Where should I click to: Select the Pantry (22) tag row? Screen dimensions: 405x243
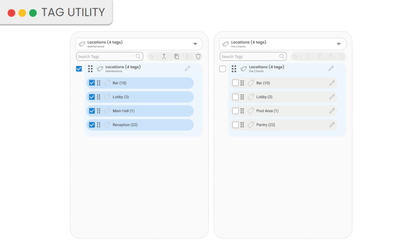coord(285,125)
